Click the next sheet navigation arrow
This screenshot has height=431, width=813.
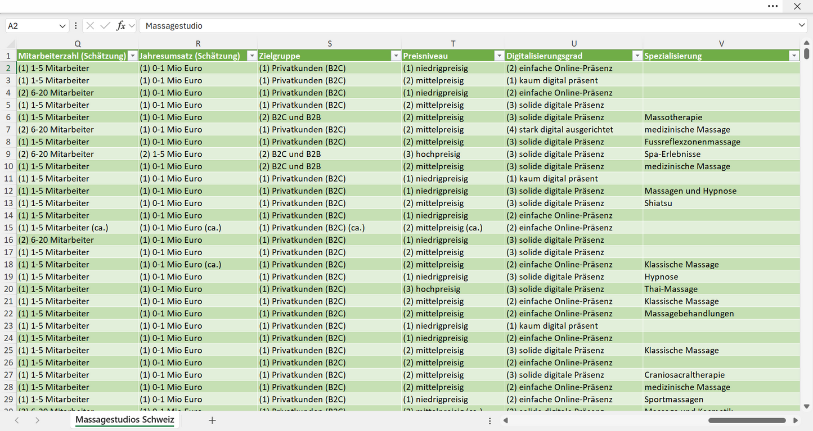37,420
